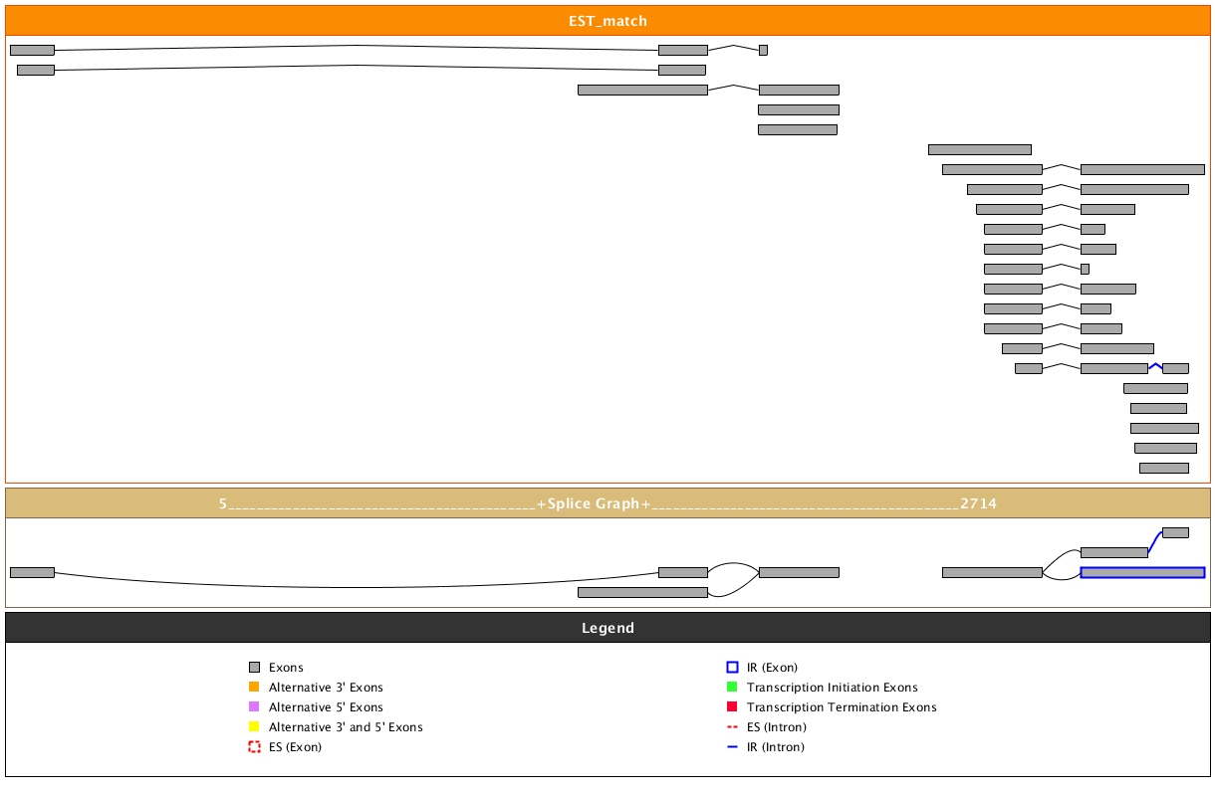
Task: Click the red dashed ES (Exon) icon
Action: pyautogui.click(x=254, y=747)
